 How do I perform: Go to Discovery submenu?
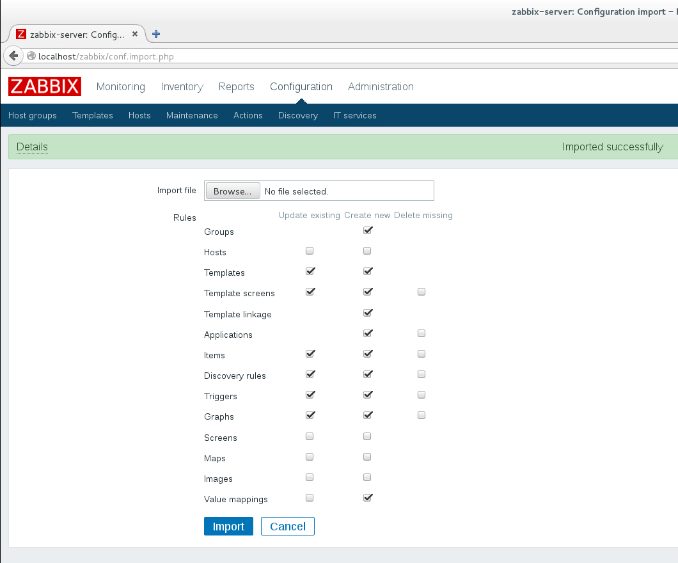[x=298, y=115]
